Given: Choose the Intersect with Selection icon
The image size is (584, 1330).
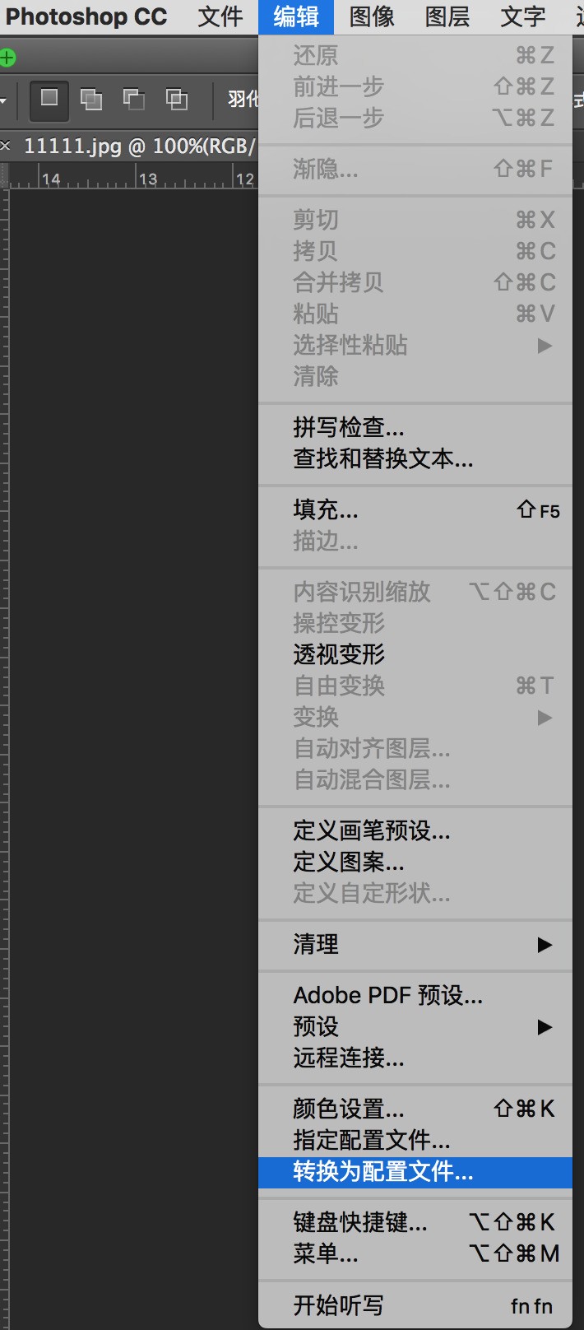Looking at the screenshot, I should (x=177, y=100).
